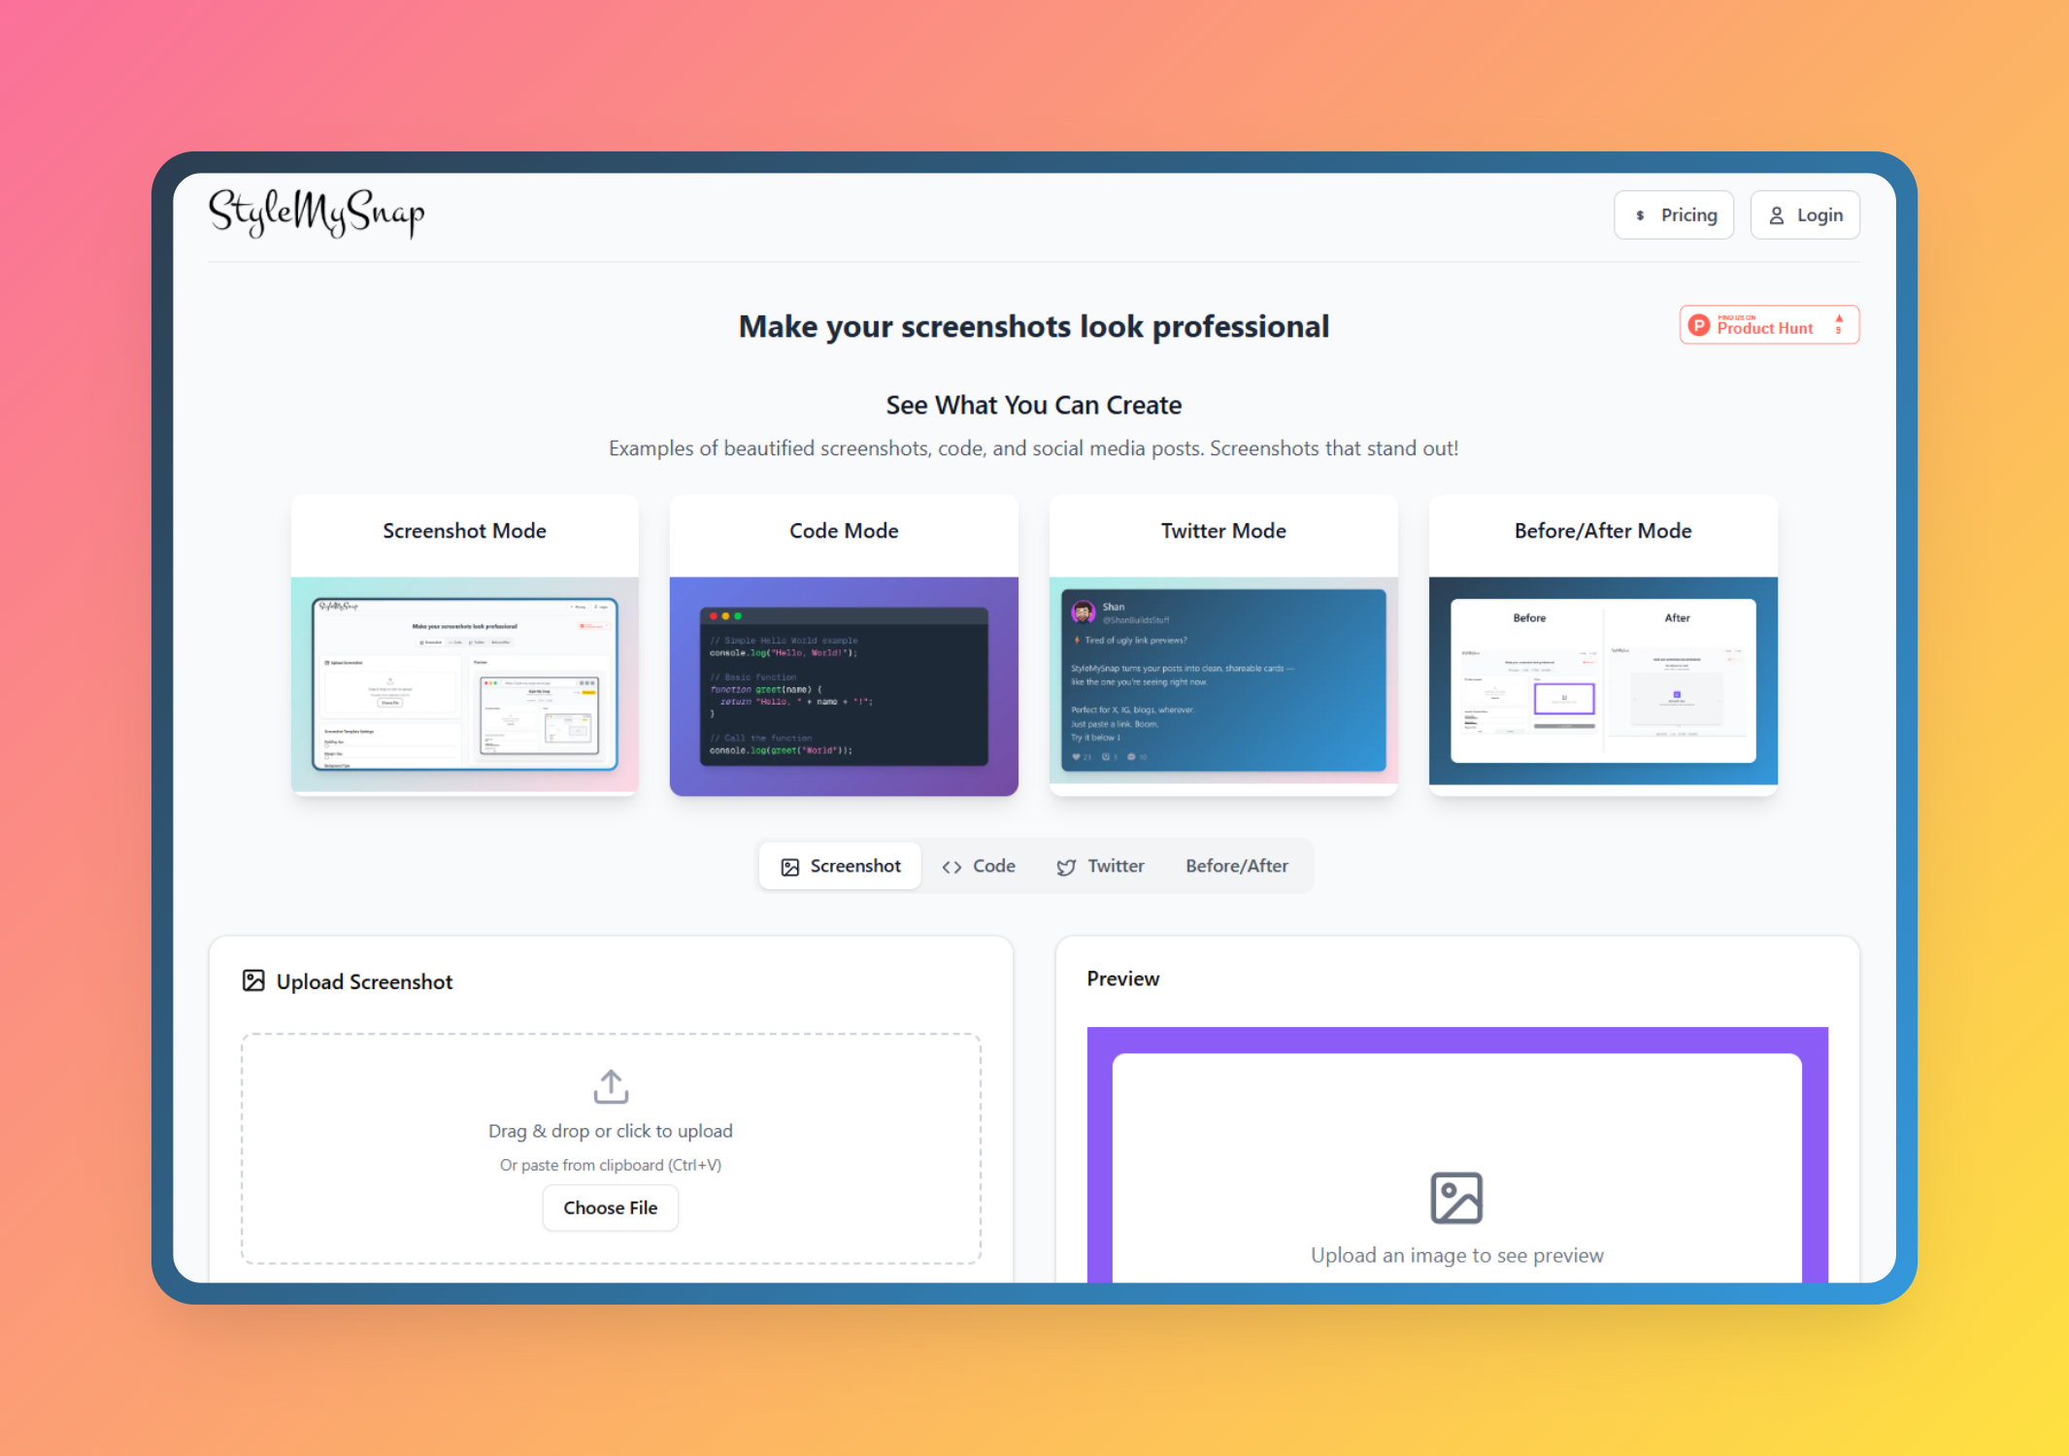Click the 'Examples of beautified screenshots' description

[1034, 448]
